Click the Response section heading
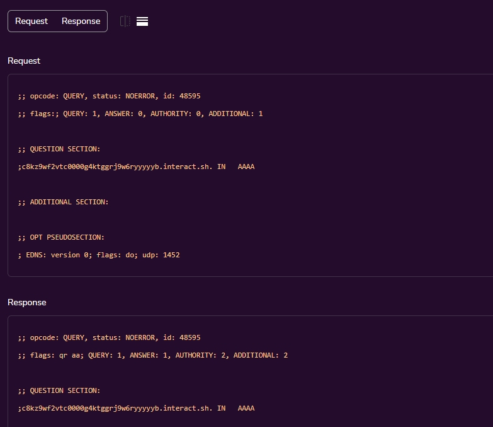493x427 pixels. [x=27, y=302]
